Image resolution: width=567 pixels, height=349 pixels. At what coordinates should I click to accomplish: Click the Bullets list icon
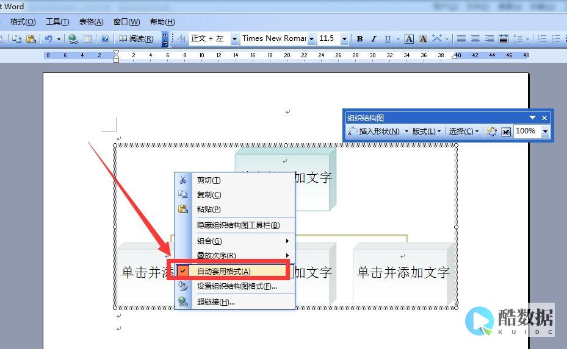556,38
